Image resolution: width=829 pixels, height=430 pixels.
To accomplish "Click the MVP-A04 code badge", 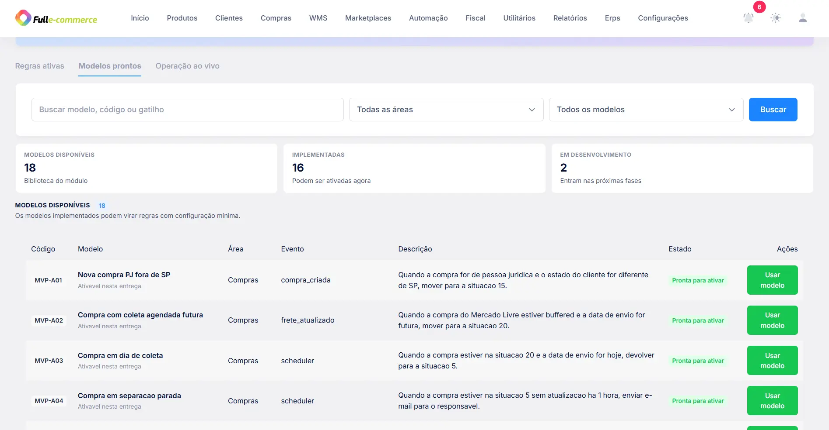I will pyautogui.click(x=49, y=401).
